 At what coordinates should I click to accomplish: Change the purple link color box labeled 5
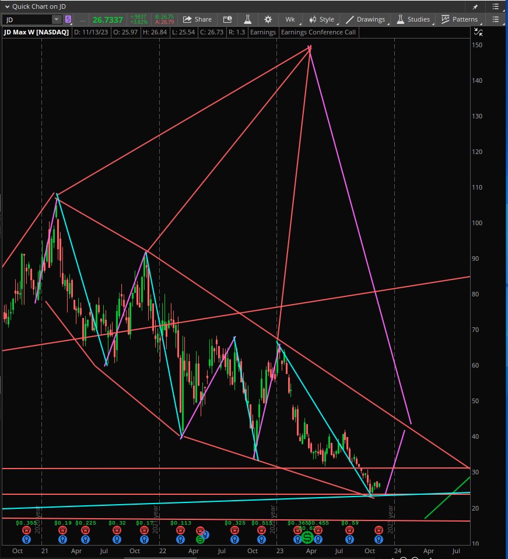(68, 19)
